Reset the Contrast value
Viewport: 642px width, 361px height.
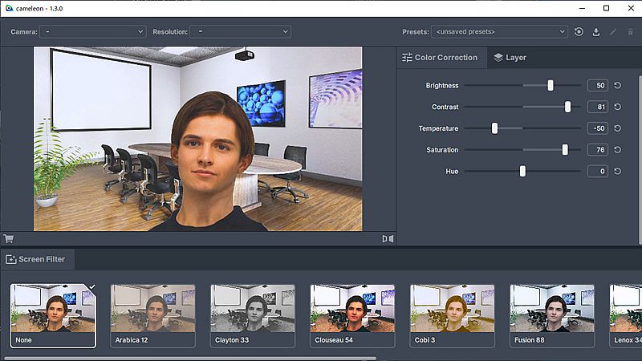617,107
